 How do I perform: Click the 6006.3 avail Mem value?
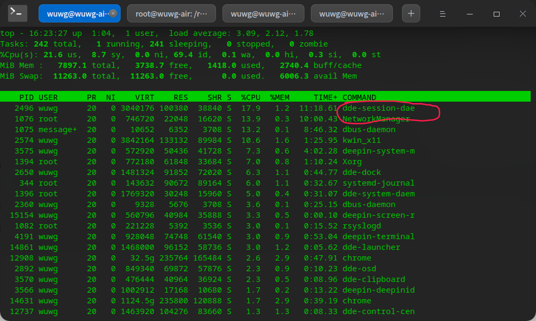(294, 76)
